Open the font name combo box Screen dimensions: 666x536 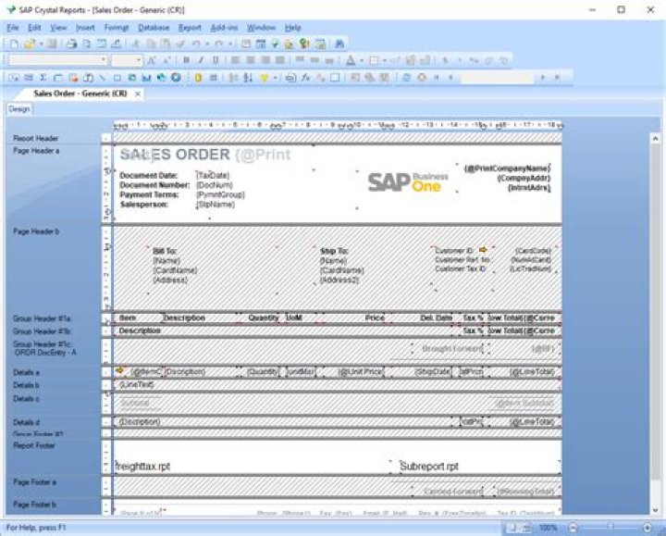point(57,60)
